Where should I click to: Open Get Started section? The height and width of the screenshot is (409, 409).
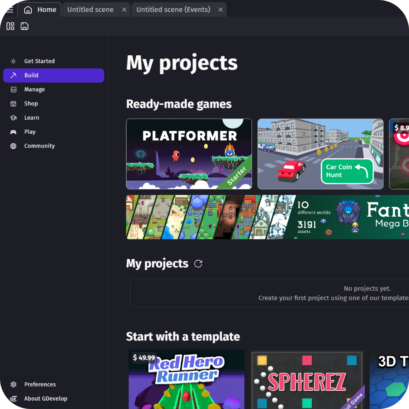[39, 61]
